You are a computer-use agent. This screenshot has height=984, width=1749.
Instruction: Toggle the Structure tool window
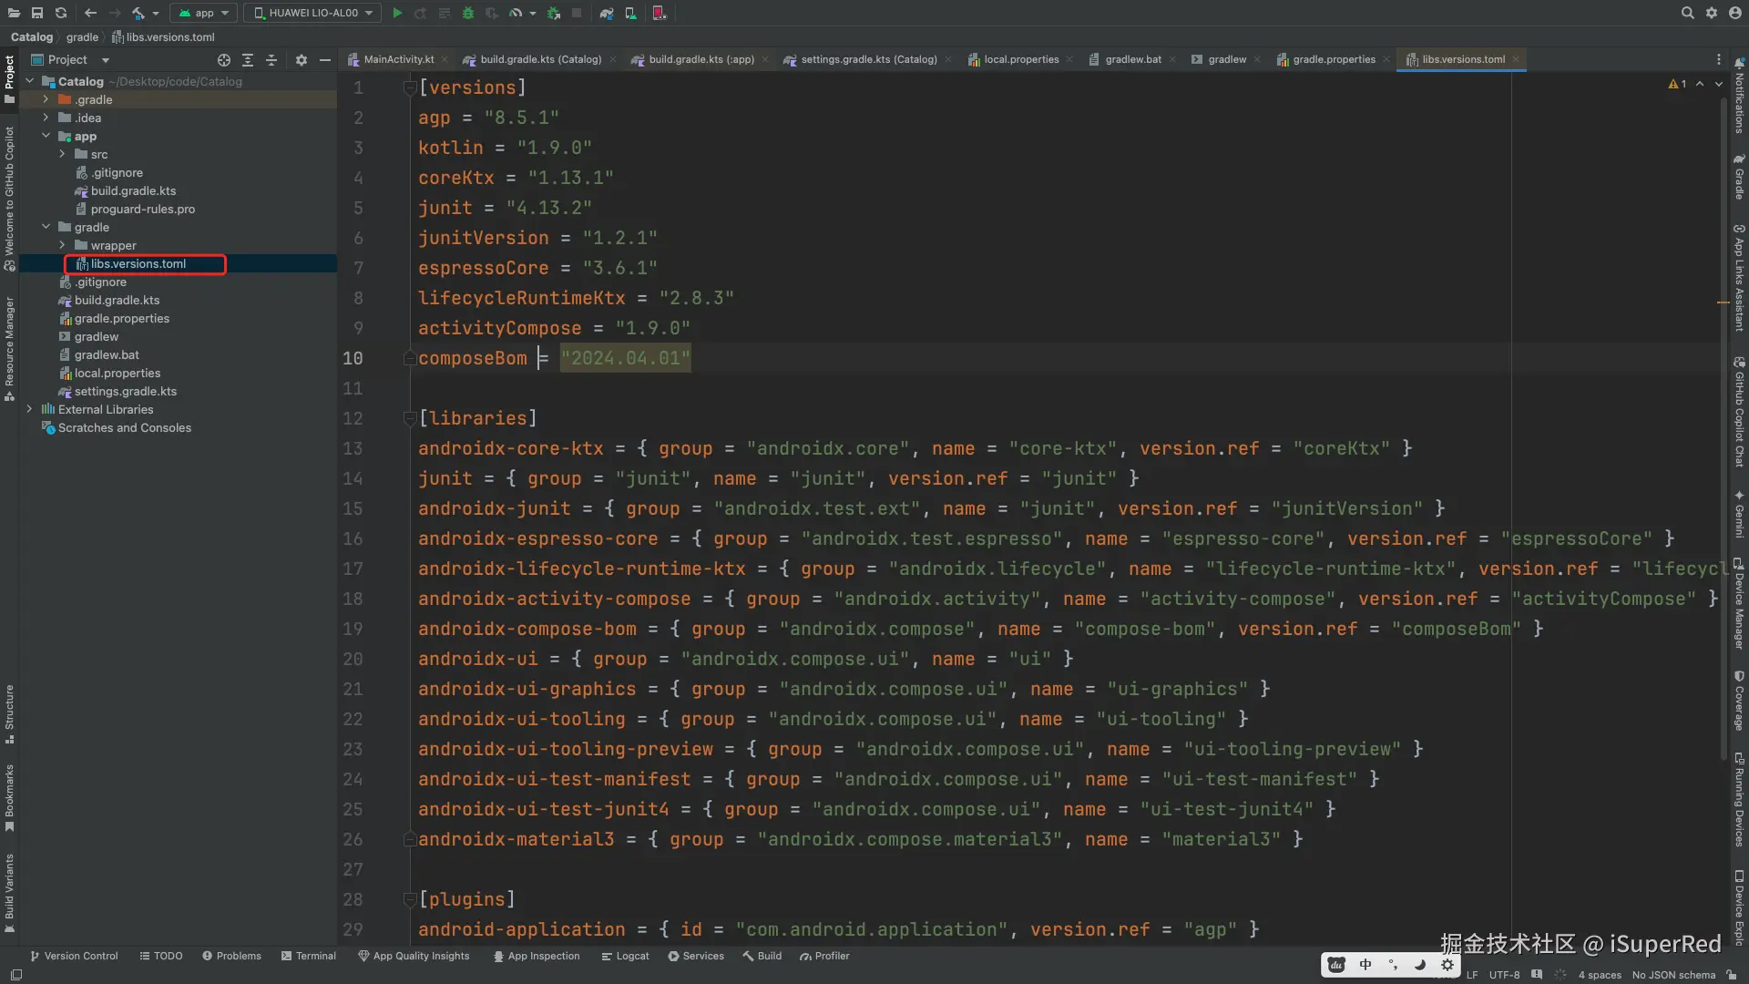(9, 712)
